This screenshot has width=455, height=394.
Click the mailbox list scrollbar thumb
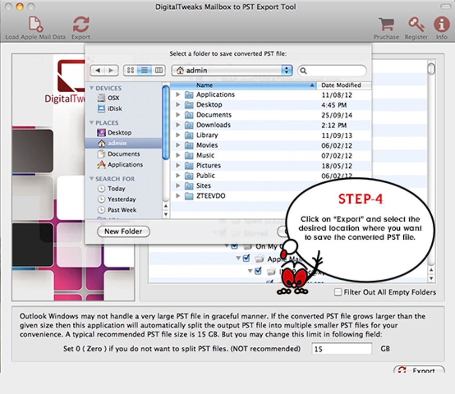click(431, 69)
